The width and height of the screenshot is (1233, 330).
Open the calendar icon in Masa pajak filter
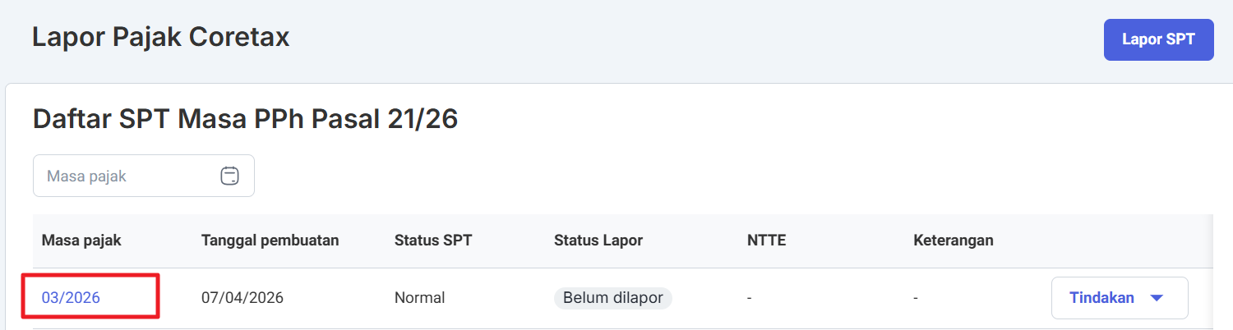[229, 176]
